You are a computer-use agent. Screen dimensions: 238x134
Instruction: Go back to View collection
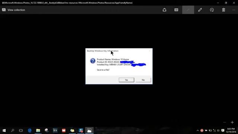point(13,10)
